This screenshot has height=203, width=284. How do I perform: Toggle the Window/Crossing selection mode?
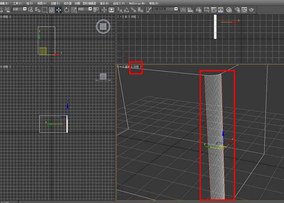coord(51,10)
